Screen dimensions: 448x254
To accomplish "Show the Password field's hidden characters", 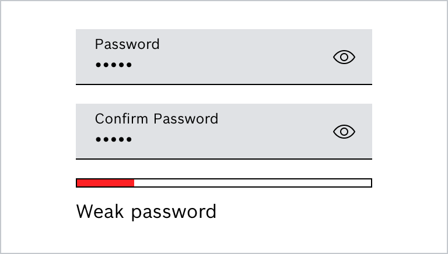I will click(x=344, y=57).
